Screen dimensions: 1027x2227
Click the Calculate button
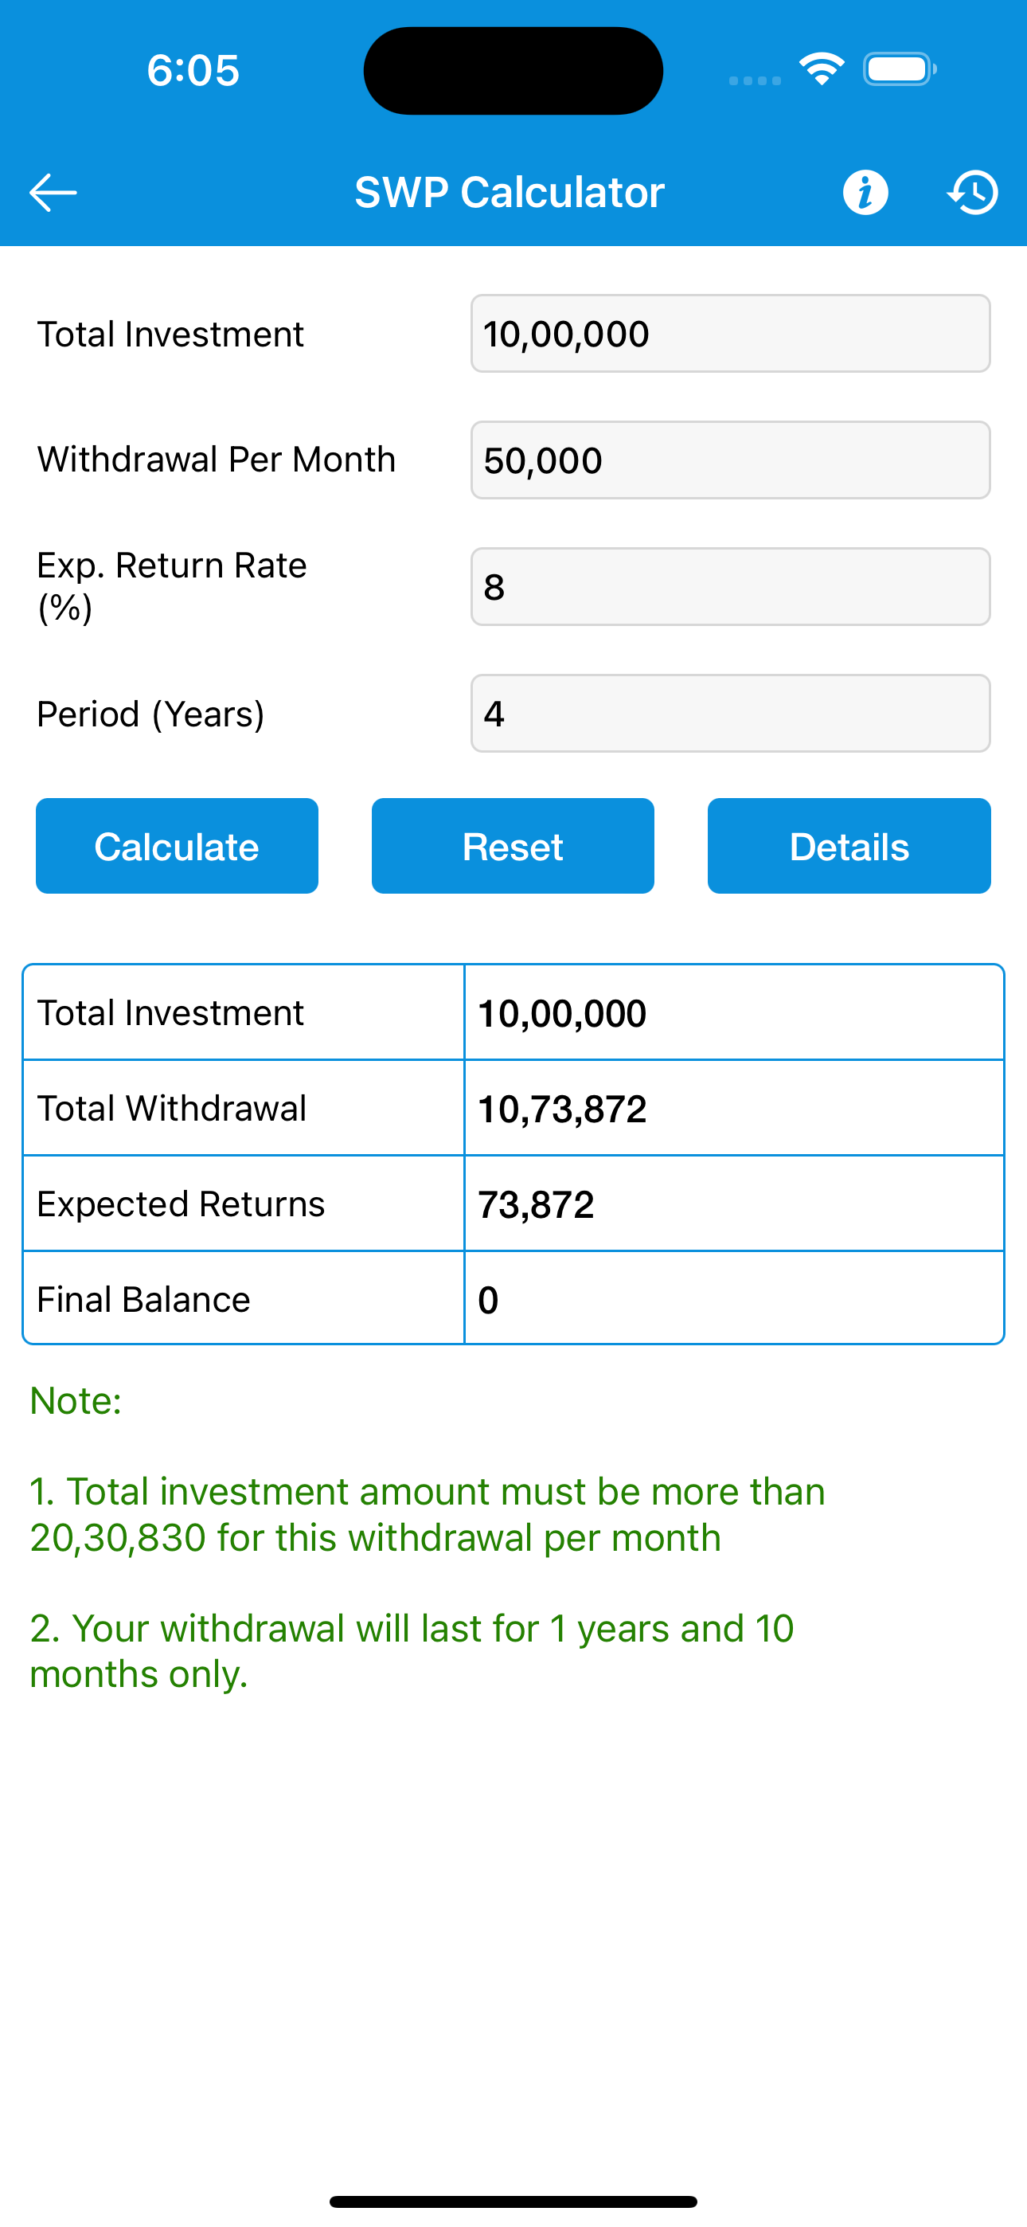click(x=178, y=846)
